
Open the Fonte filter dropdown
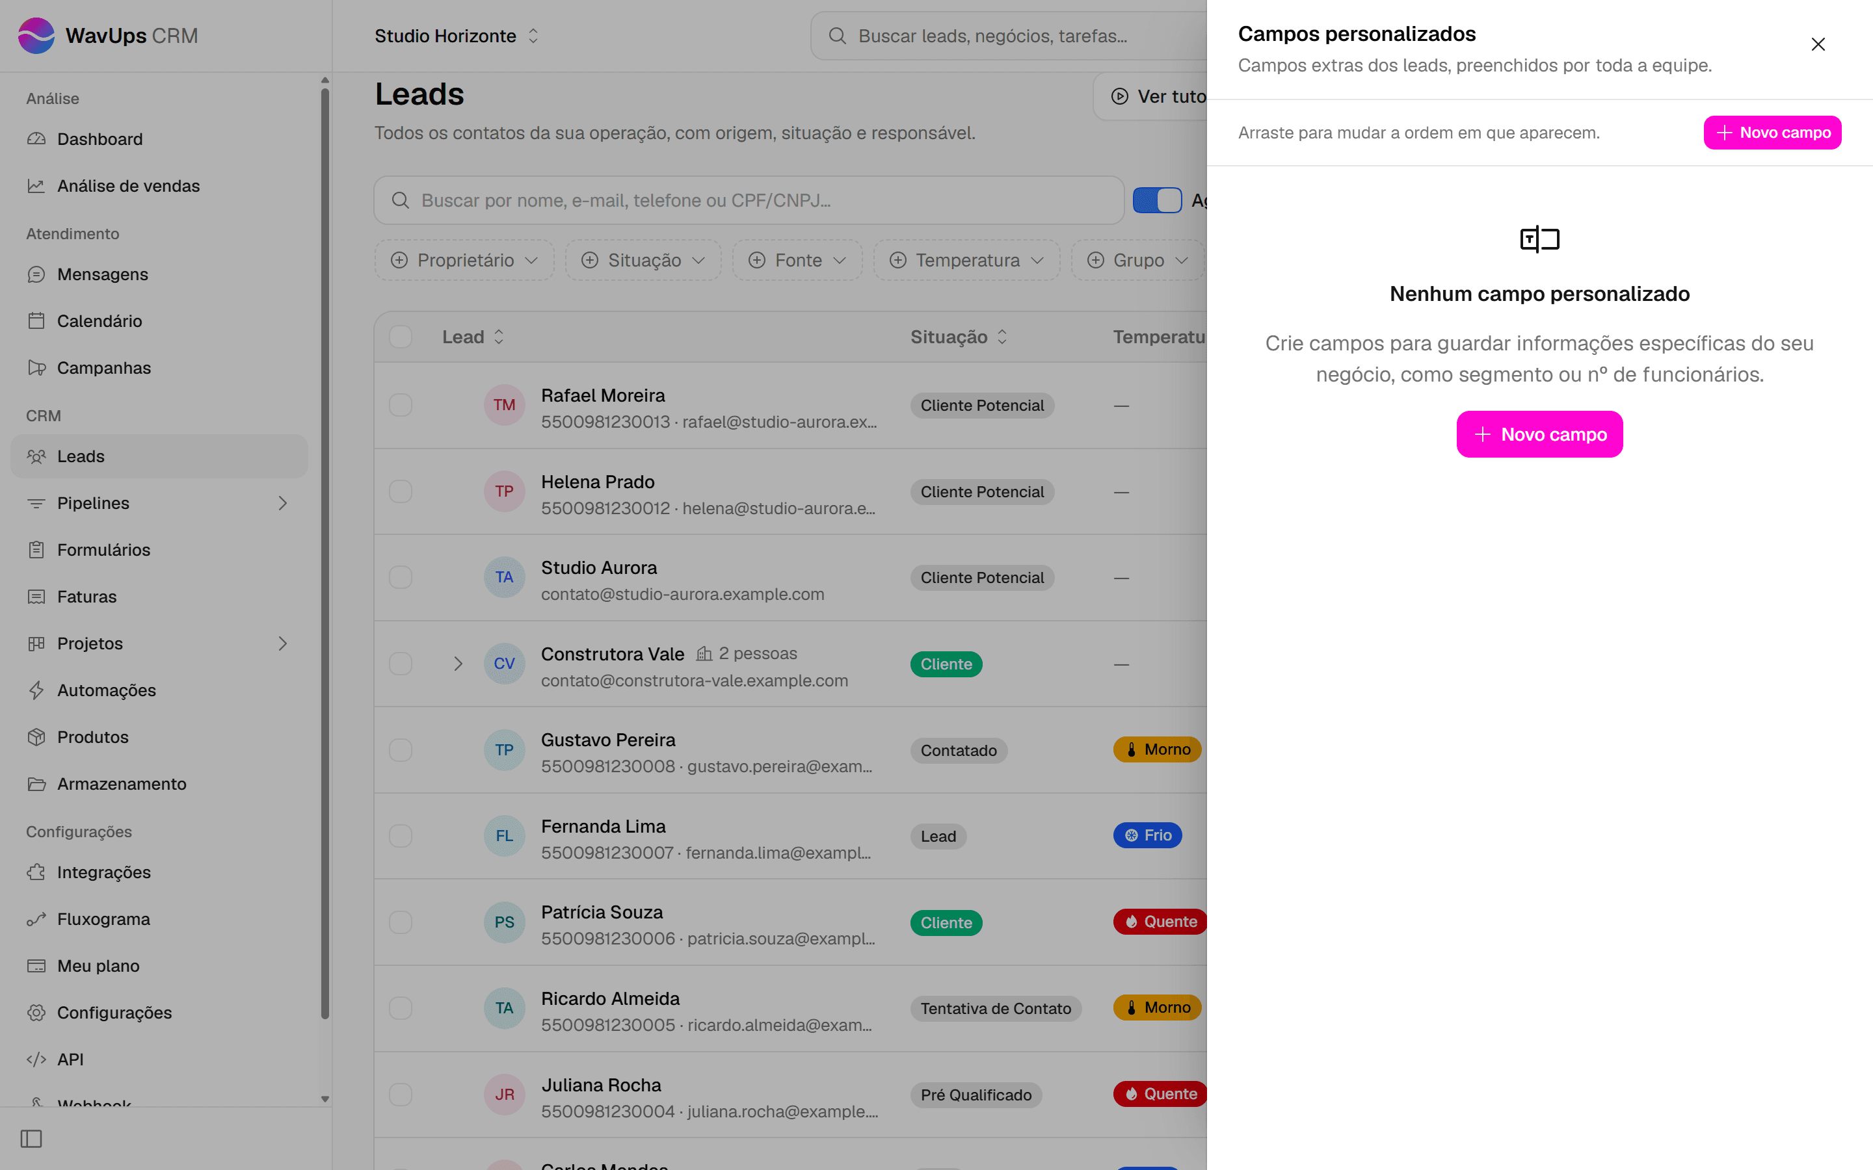click(x=797, y=260)
